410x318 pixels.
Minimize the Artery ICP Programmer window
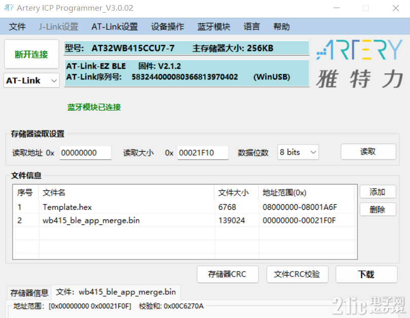(x=337, y=8)
